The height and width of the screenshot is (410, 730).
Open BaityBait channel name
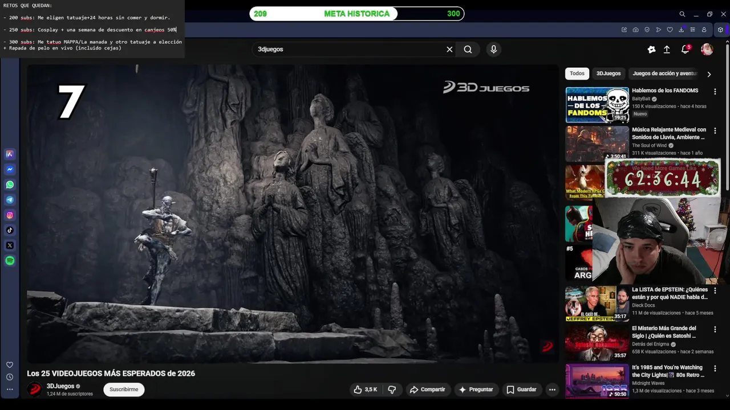(x=641, y=99)
